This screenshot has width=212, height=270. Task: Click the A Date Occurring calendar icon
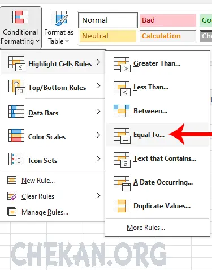click(122, 183)
